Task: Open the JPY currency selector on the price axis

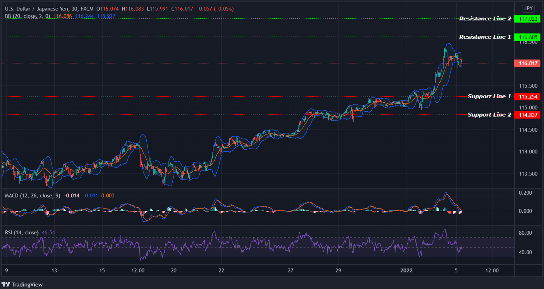Action: 528,9
